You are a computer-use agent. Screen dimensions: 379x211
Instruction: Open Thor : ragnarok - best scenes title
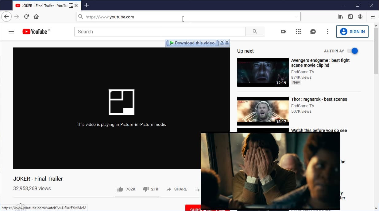pyautogui.click(x=319, y=99)
